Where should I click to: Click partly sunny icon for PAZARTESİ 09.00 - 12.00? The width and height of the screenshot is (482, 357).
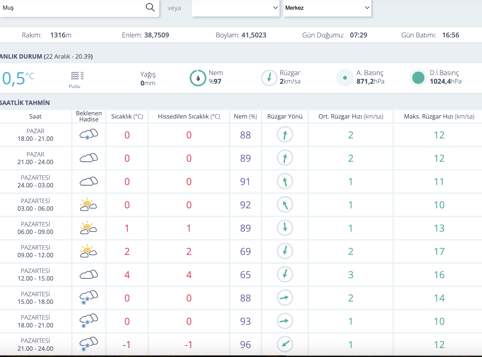[x=88, y=251]
